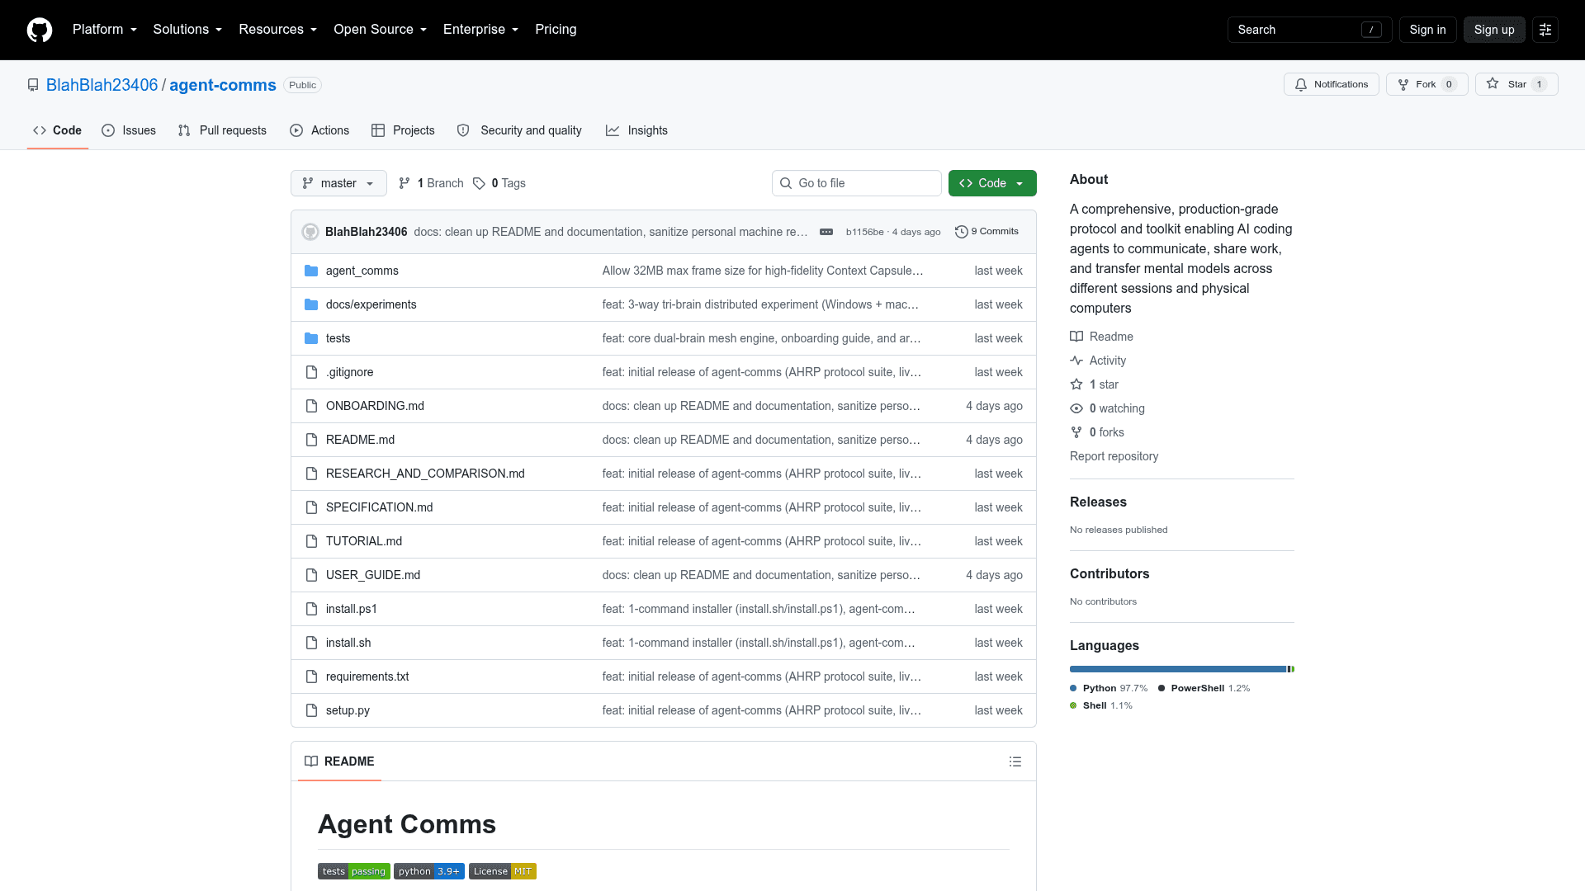Open the Projects tab
1585x891 pixels.
403,130
